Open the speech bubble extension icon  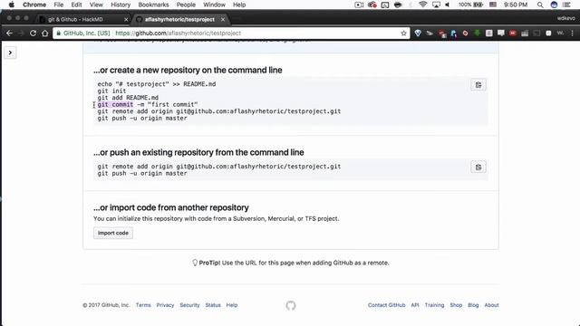click(x=501, y=34)
